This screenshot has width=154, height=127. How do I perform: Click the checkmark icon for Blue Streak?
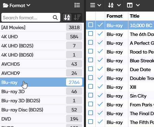pos(100,60)
